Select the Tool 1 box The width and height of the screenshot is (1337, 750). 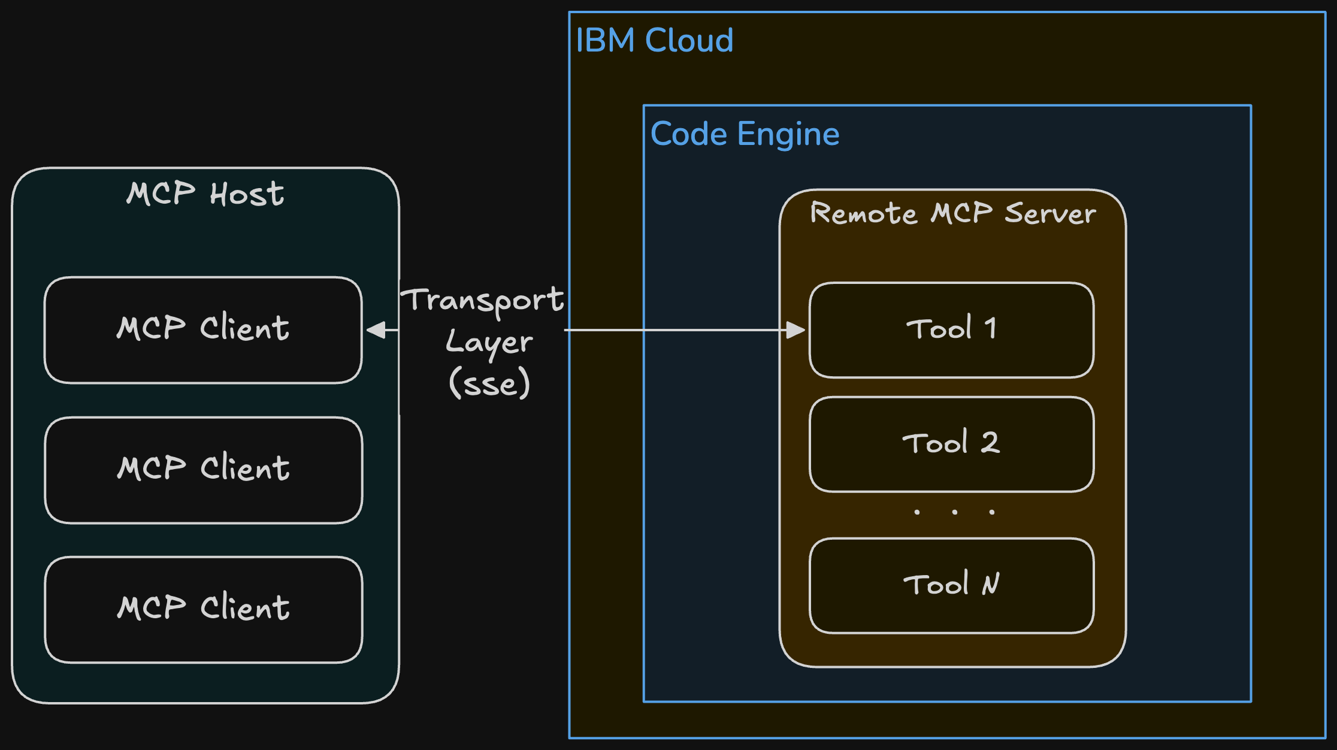pyautogui.click(x=951, y=329)
